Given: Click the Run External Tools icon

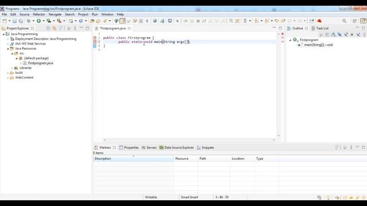Looking at the screenshot, I should [x=59, y=21].
